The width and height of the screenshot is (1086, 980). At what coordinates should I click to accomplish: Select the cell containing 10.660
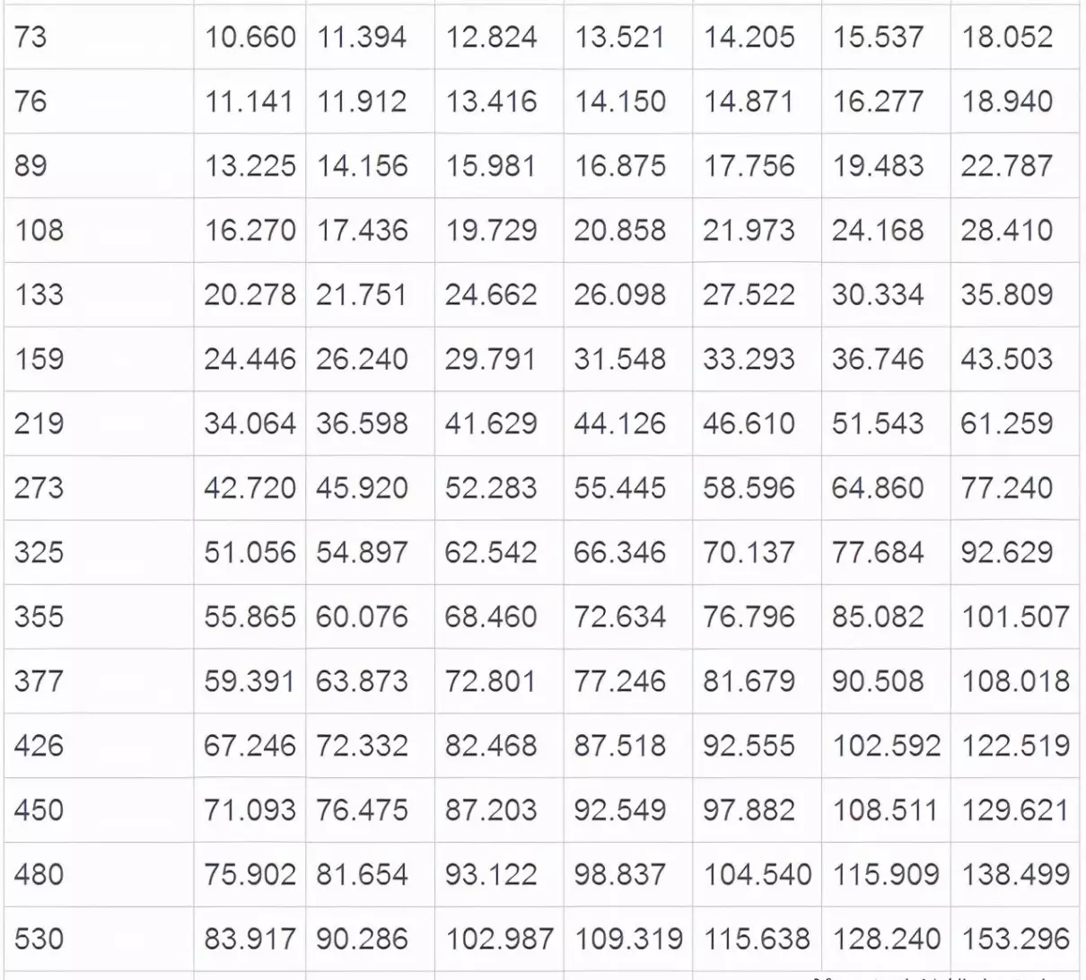point(250,38)
